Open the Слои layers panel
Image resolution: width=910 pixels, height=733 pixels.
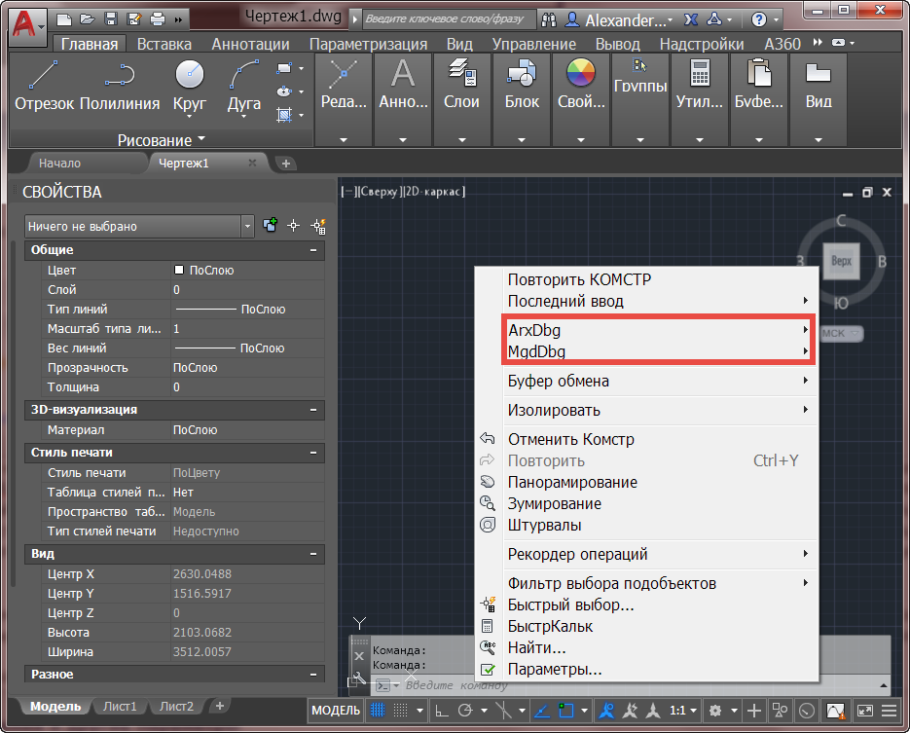pos(461,98)
